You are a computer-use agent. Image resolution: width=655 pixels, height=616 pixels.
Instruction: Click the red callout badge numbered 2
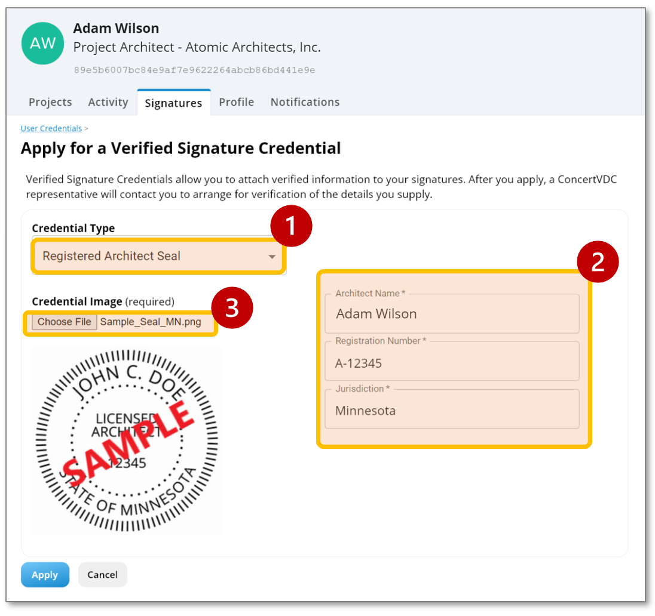[598, 261]
